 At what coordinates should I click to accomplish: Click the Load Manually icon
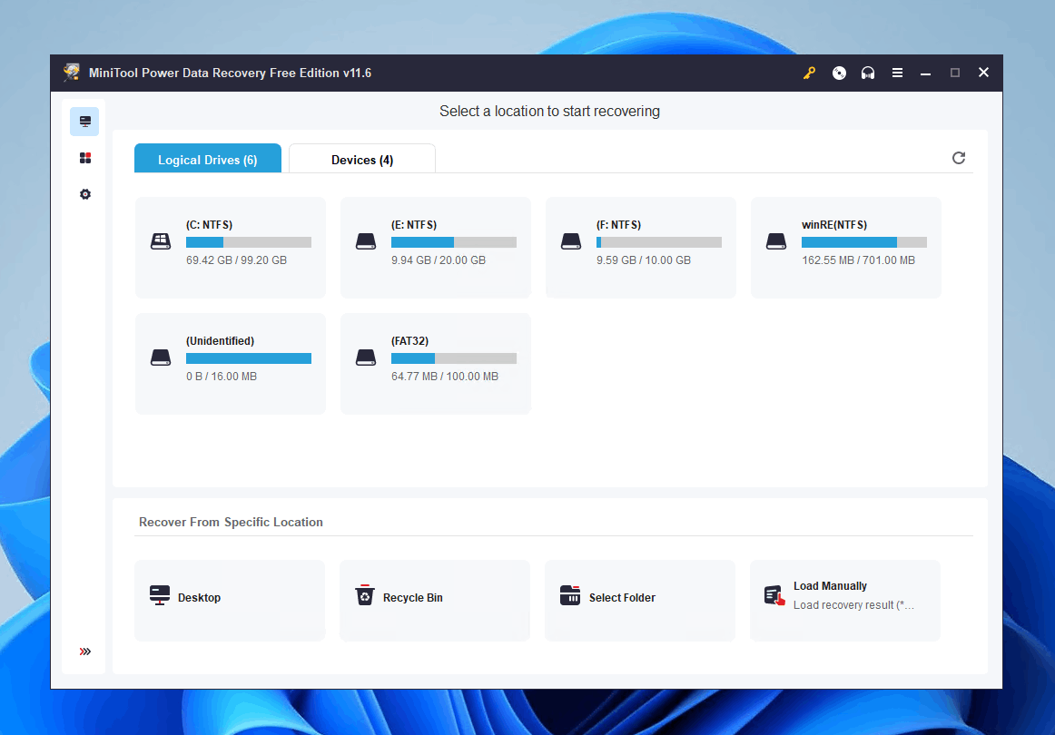(x=774, y=595)
